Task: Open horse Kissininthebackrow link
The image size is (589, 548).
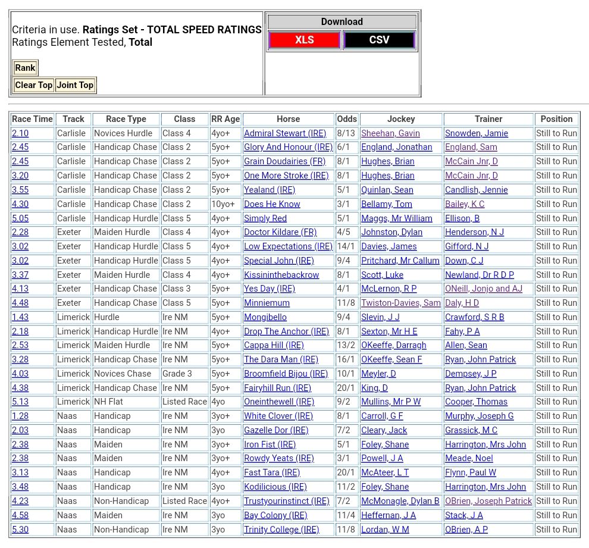Action: click(281, 275)
